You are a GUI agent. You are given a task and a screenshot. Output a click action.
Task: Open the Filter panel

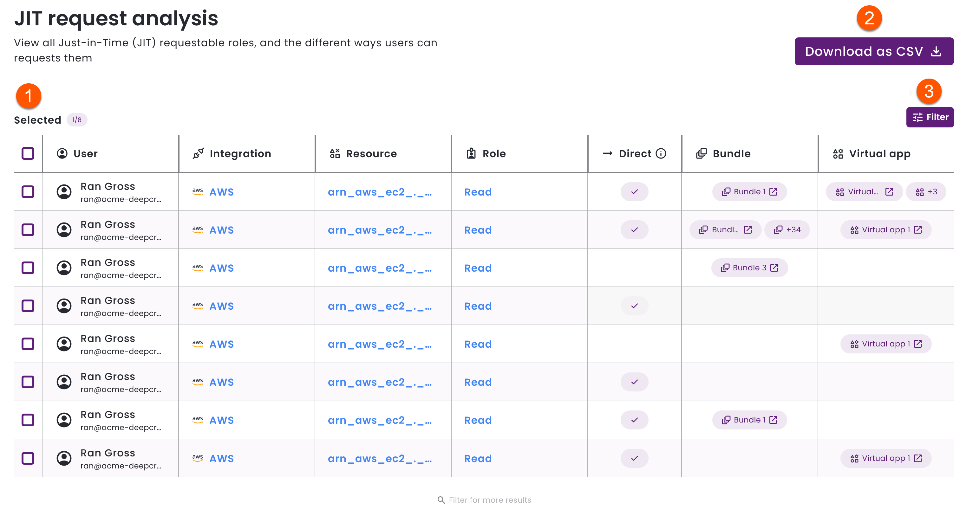pyautogui.click(x=930, y=117)
